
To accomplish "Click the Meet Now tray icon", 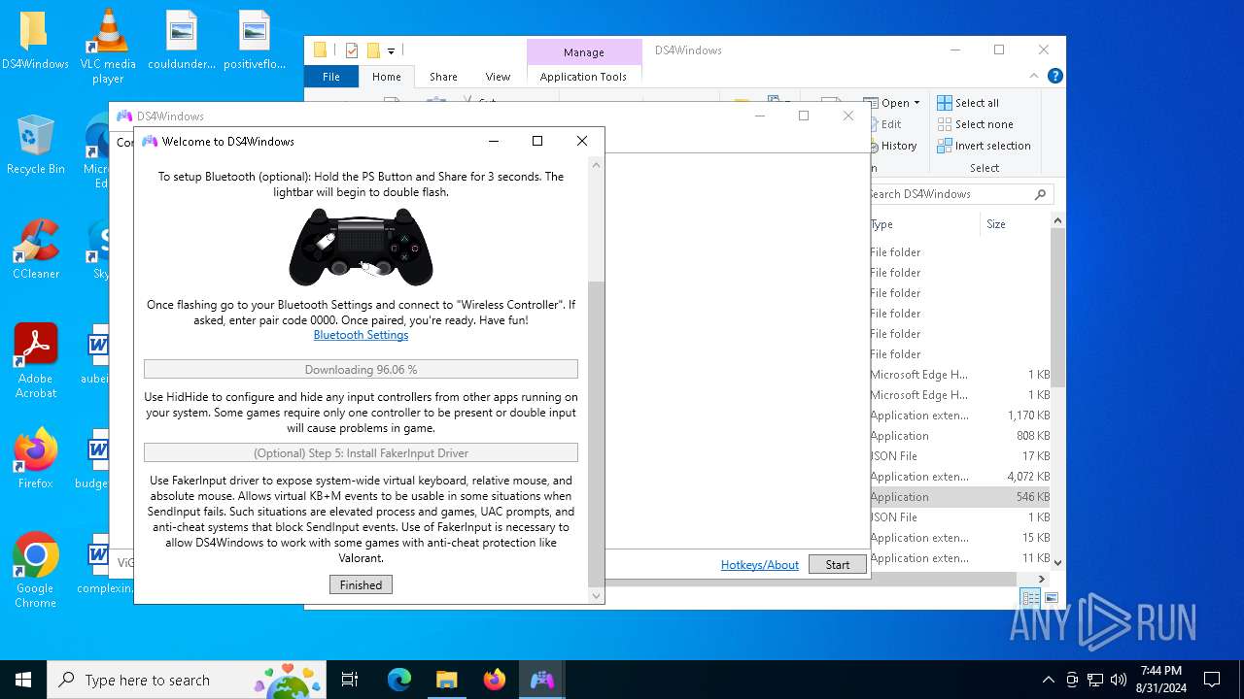I will click(1072, 680).
